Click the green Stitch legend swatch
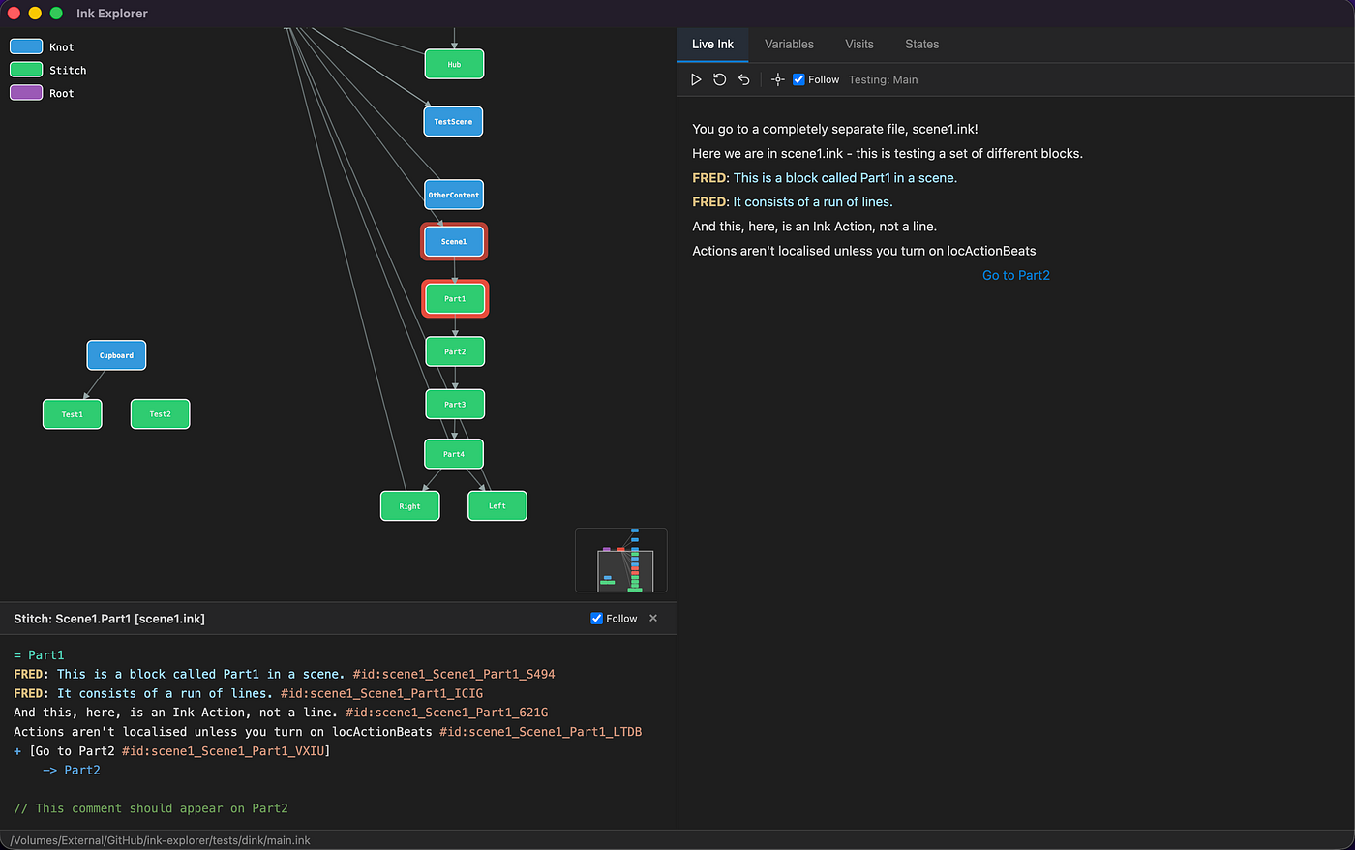The width and height of the screenshot is (1355, 850). [x=26, y=70]
